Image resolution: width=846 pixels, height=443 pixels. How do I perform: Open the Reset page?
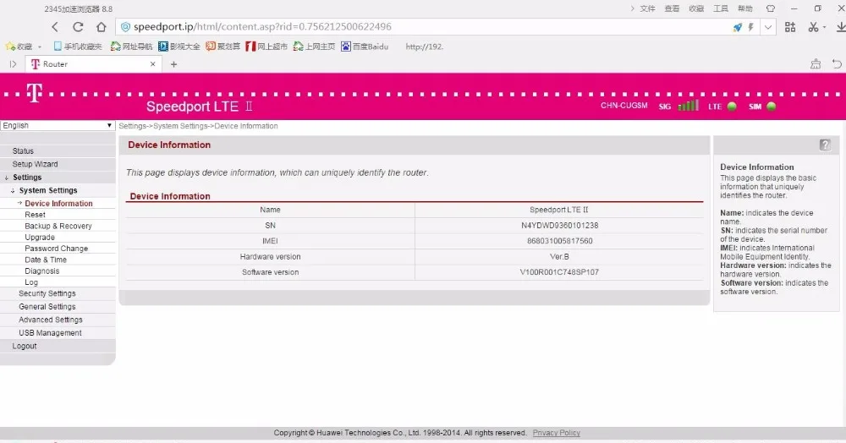pos(35,215)
